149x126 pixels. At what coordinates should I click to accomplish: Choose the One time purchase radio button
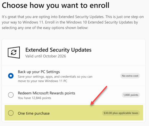tap(11, 113)
